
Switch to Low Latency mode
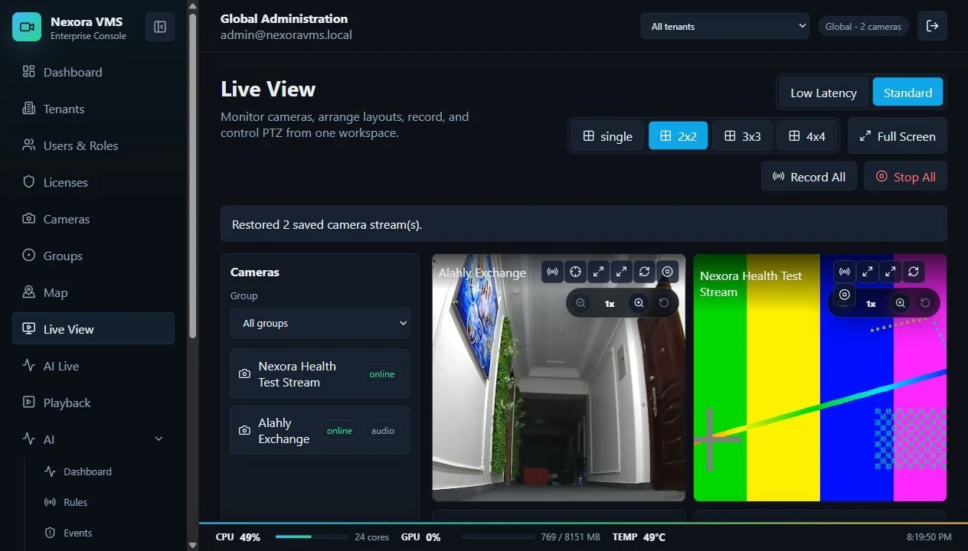coord(823,93)
